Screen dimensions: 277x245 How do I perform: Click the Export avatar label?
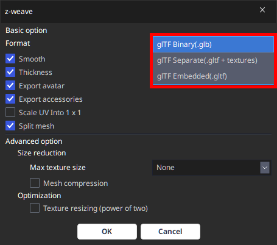(41, 86)
